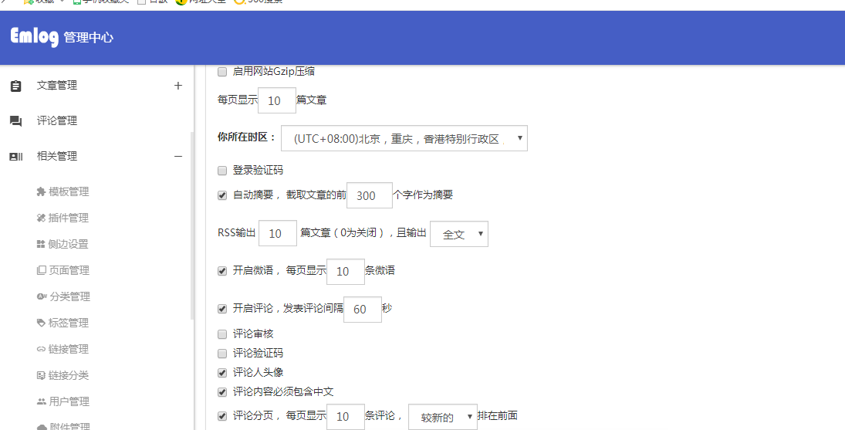Viewport: 845px width, 430px height.
Task: Enable 评论验证码 checkbox
Action: tap(222, 354)
